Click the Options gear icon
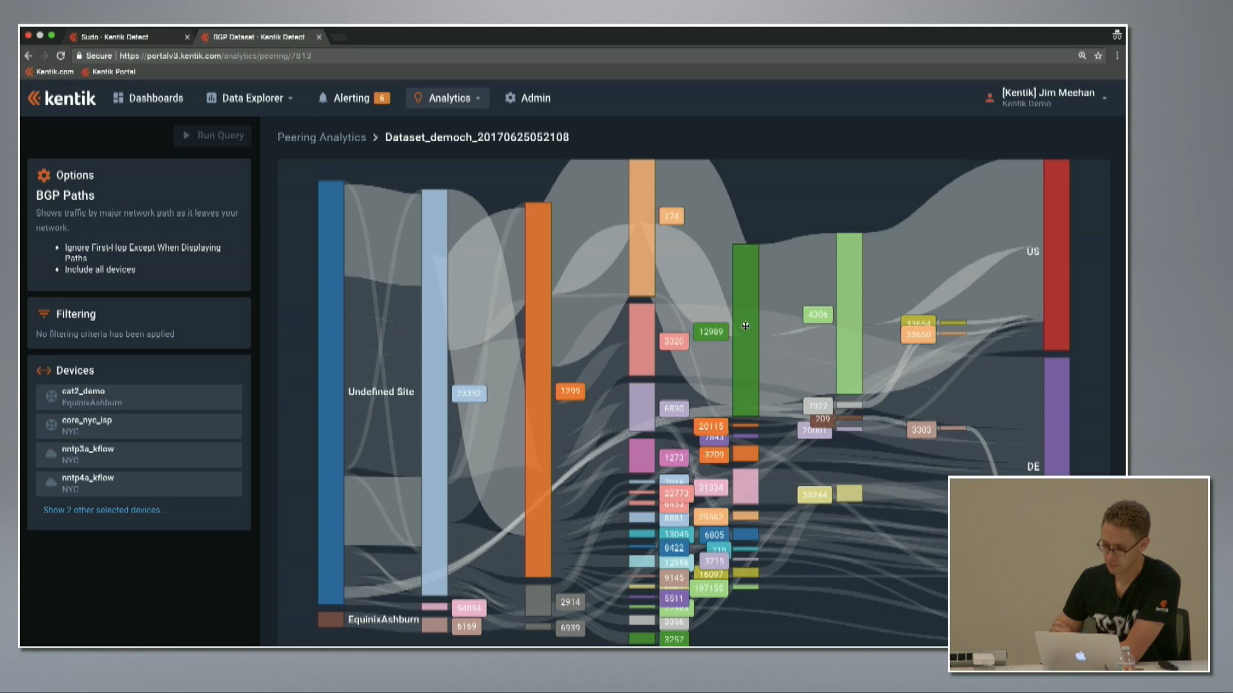This screenshot has width=1233, height=693. coord(44,176)
